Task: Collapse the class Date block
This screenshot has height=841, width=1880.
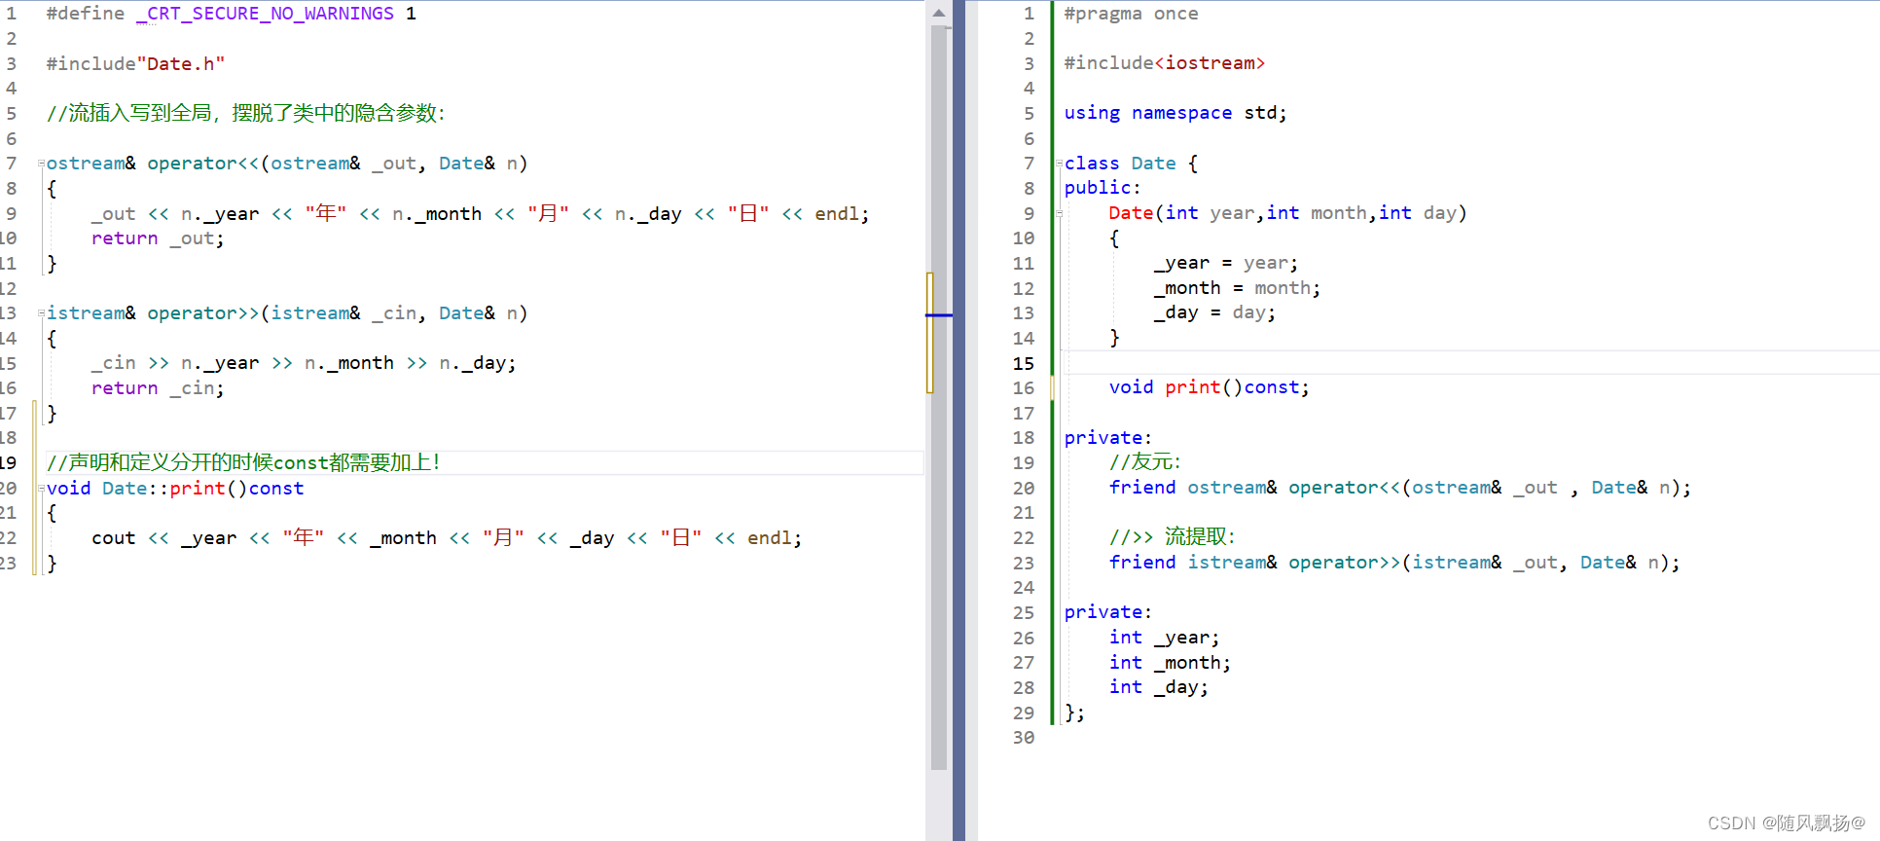Action: click(1059, 164)
